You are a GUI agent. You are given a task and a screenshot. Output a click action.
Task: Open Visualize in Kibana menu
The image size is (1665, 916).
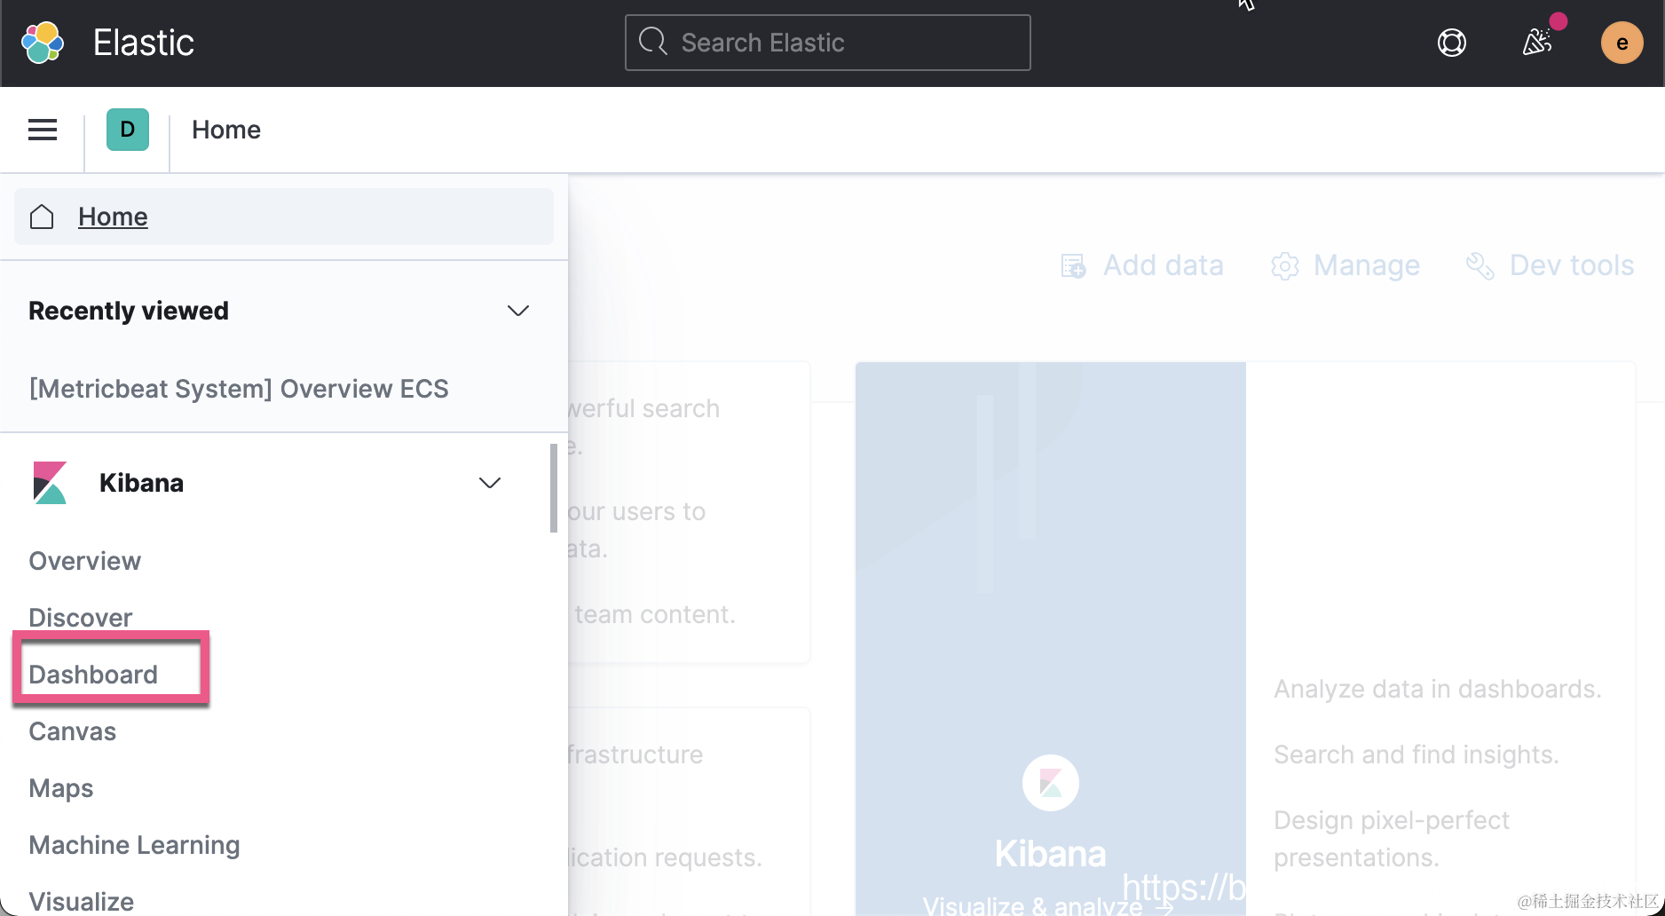[81, 902]
